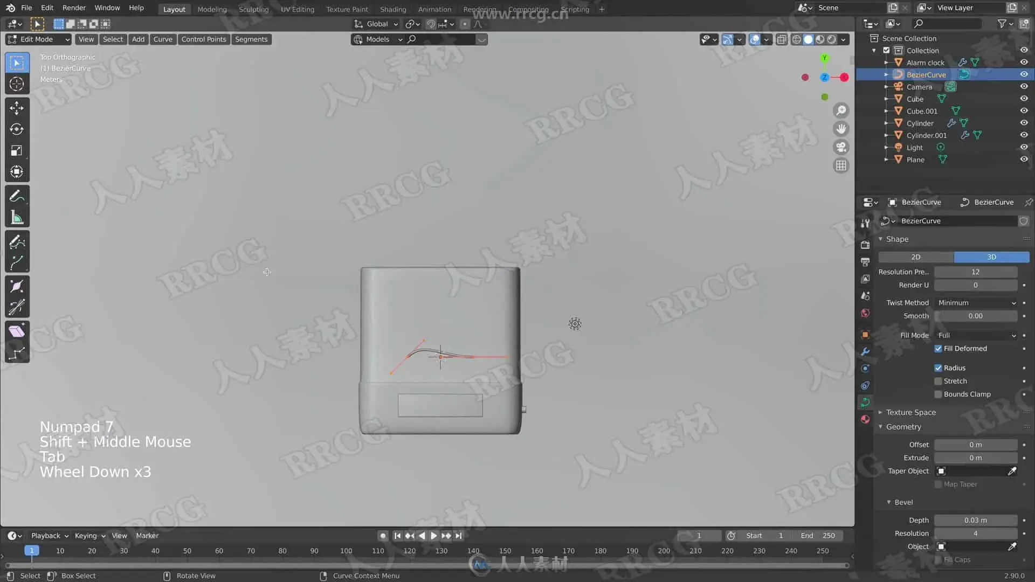This screenshot has height=582, width=1035.
Task: Click the 2D shape button
Action: (x=915, y=257)
